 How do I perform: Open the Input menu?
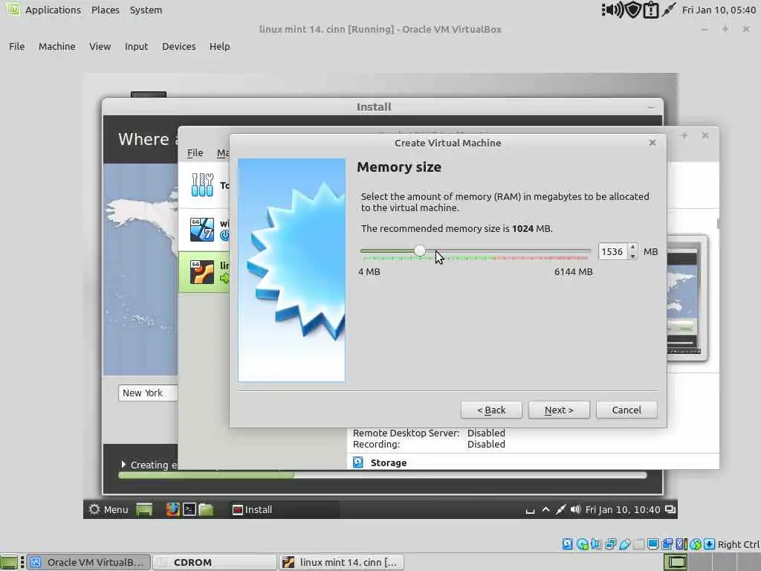click(136, 46)
